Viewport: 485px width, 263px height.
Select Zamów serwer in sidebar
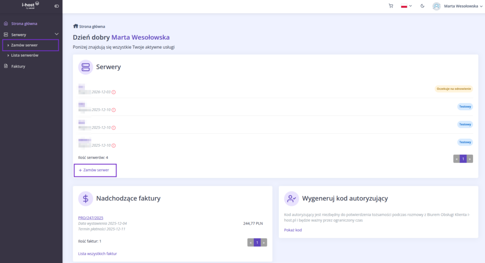24,45
